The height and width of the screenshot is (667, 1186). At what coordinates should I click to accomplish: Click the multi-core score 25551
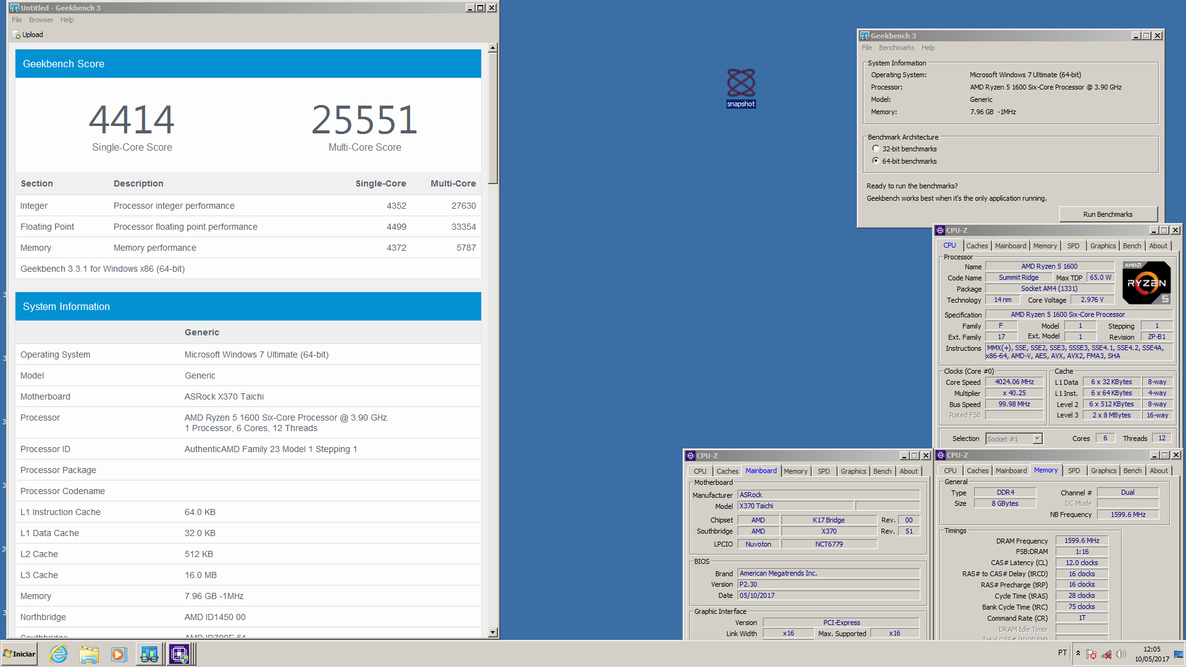tap(364, 119)
